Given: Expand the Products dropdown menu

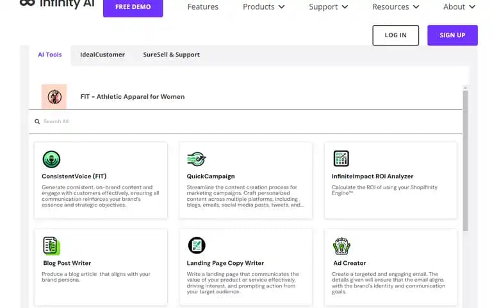Looking at the screenshot, I should click(x=263, y=6).
